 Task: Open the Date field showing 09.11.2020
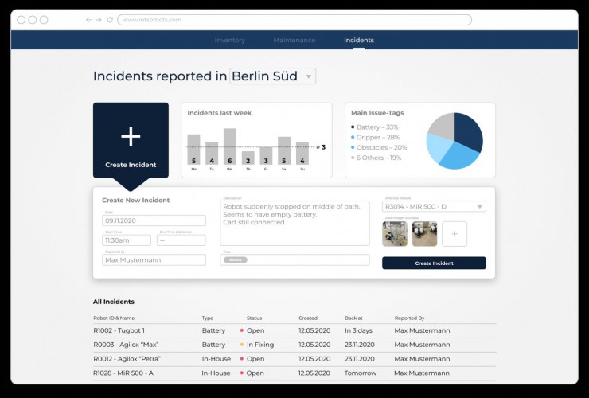[154, 220]
